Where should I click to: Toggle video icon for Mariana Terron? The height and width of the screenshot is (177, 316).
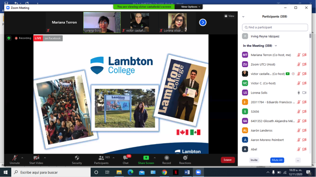pyautogui.click(x=304, y=55)
